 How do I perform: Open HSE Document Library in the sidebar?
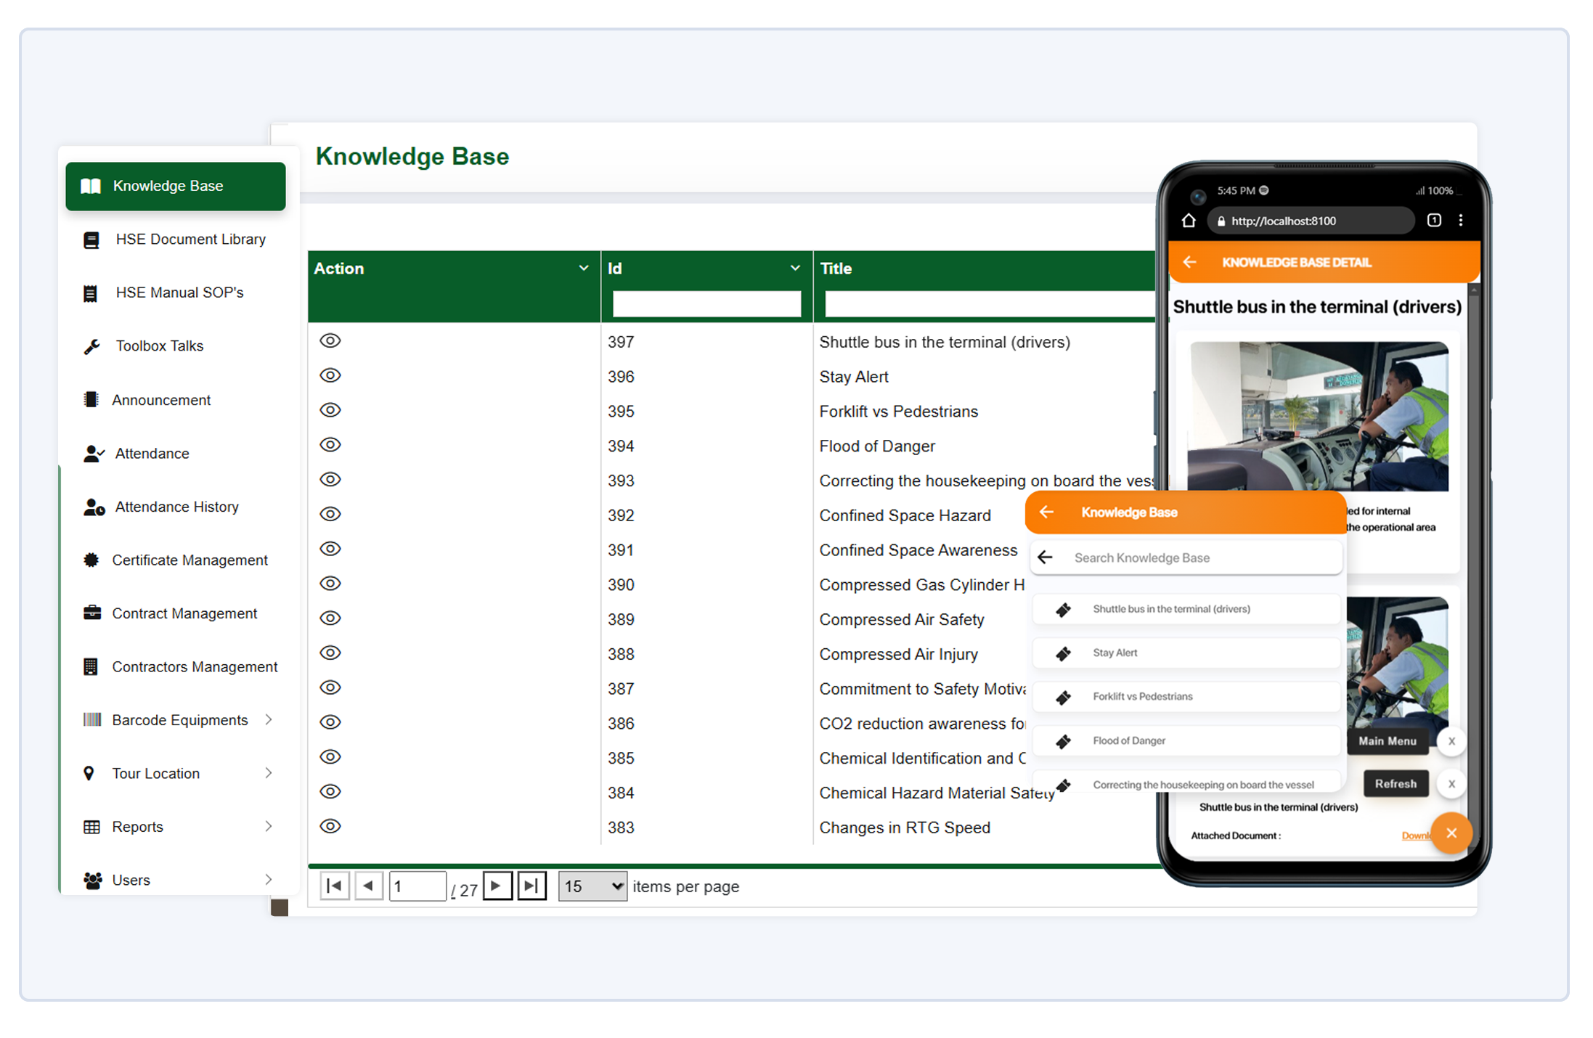coord(190,240)
